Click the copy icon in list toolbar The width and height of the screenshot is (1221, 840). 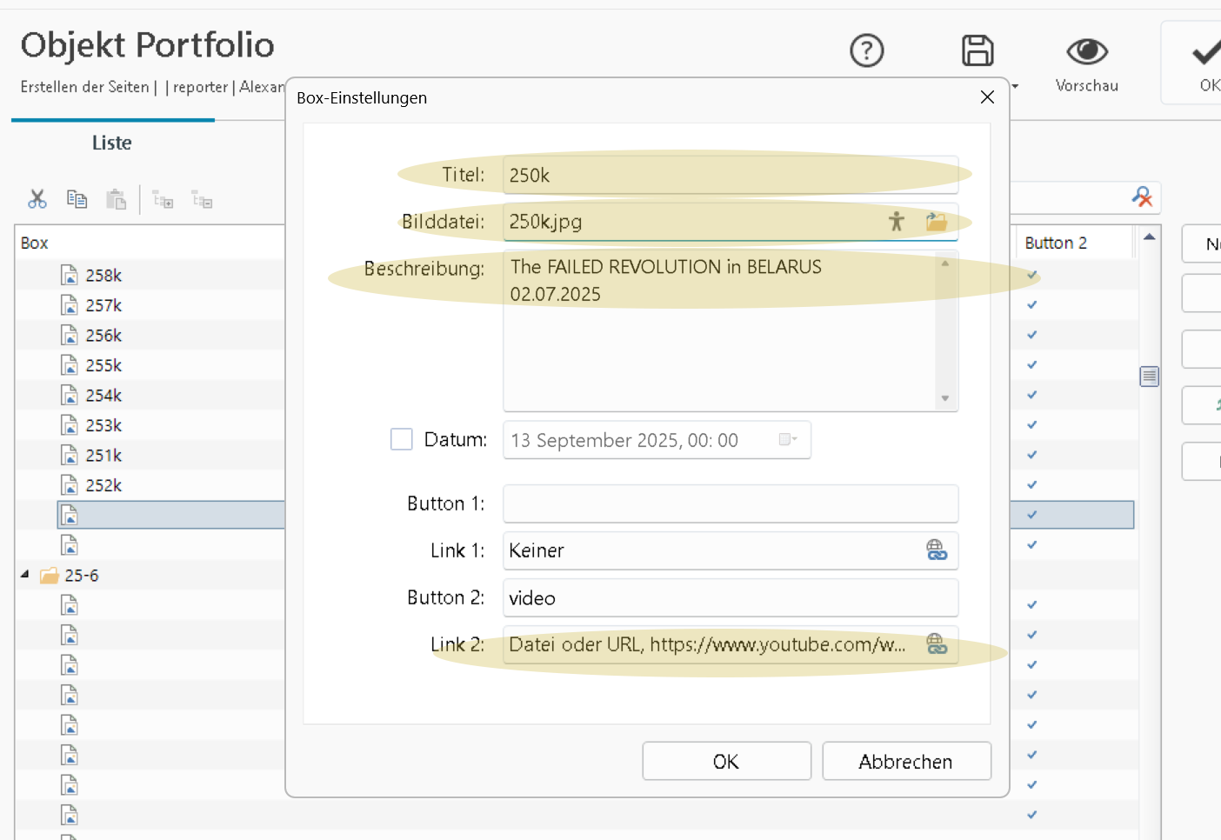pos(77,199)
